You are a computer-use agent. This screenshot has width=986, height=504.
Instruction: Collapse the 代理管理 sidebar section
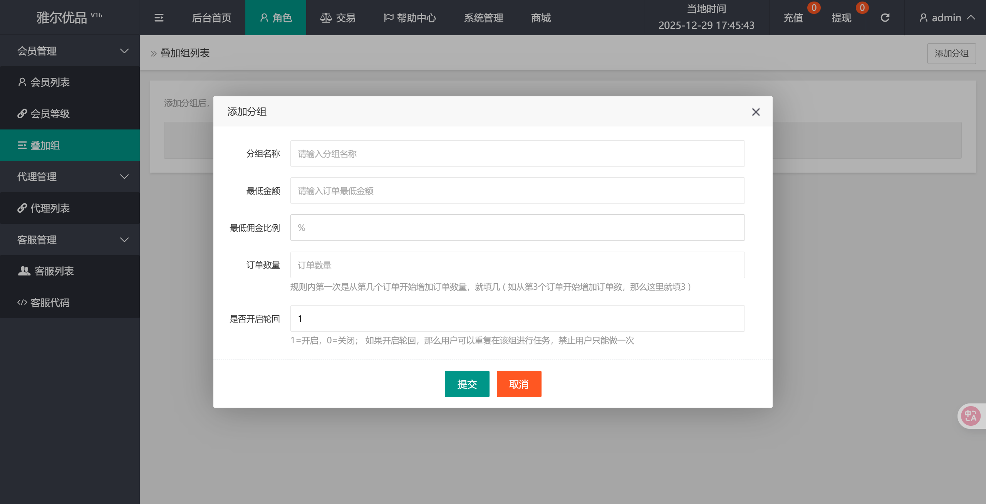70,176
